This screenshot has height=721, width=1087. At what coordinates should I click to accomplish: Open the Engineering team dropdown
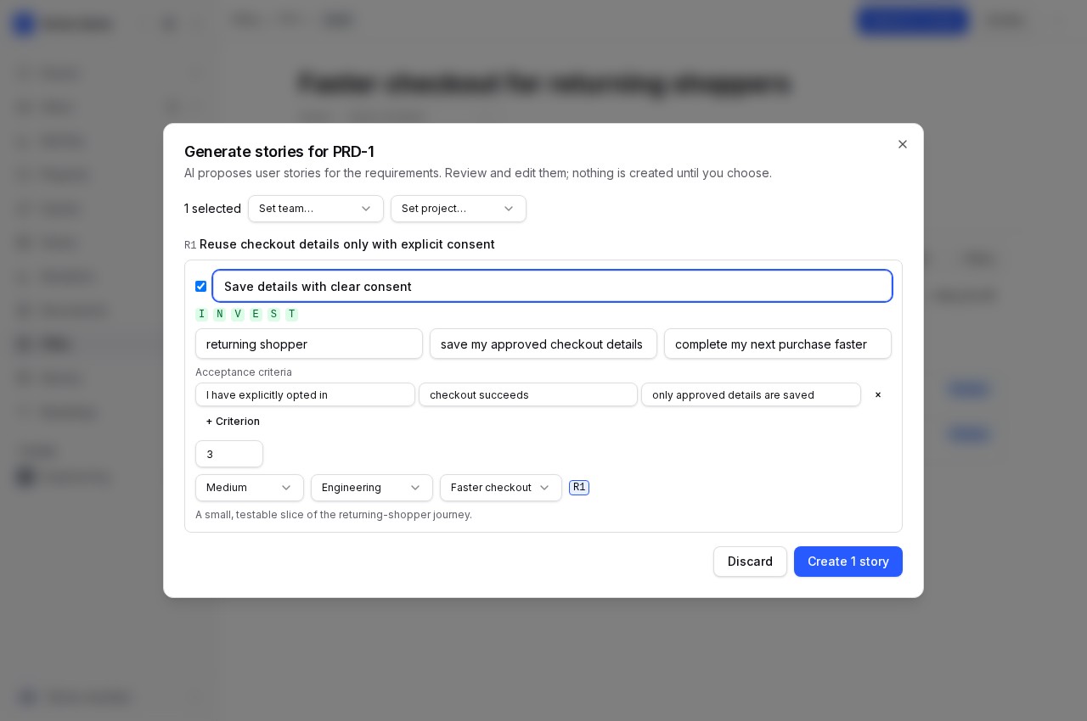click(x=372, y=488)
